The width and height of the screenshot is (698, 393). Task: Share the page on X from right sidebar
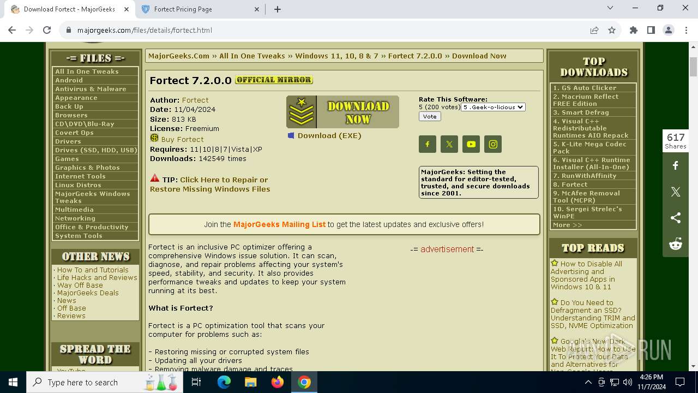pyautogui.click(x=676, y=192)
